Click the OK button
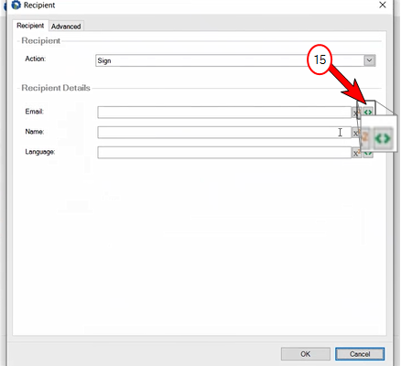Viewport: 412px width, 366px height. 306,354
